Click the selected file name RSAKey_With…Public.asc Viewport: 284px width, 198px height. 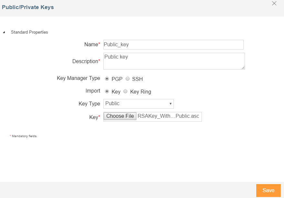tap(168, 116)
